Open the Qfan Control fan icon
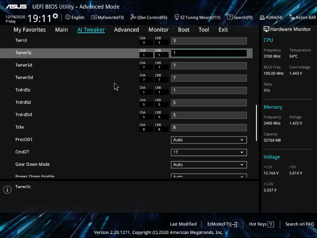This screenshot has width=317, height=238. (133, 17)
